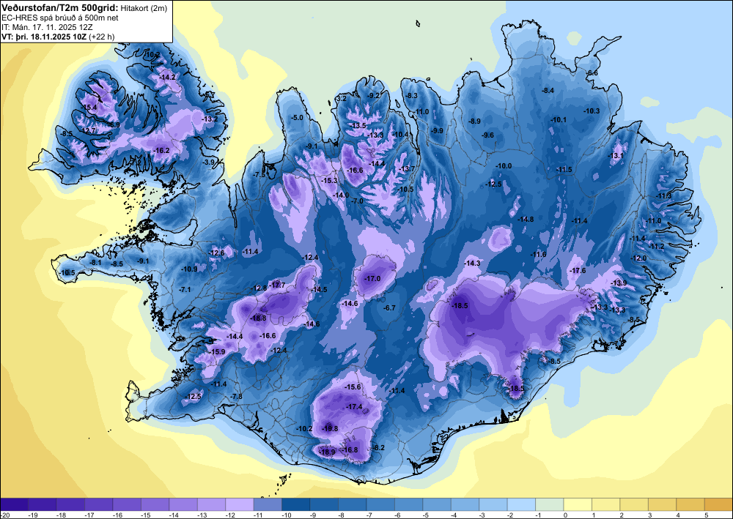Click the -9.2 temperature label
733x519 pixels.
(374, 96)
